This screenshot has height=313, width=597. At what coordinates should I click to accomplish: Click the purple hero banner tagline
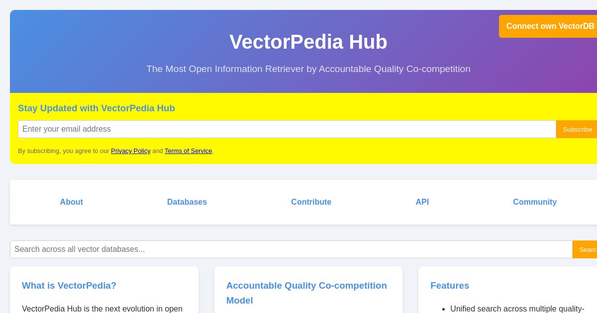coord(308,69)
